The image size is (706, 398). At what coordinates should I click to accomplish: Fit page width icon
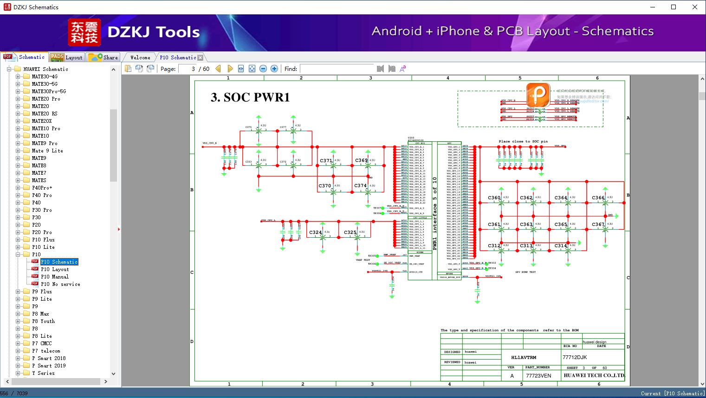pyautogui.click(x=240, y=69)
